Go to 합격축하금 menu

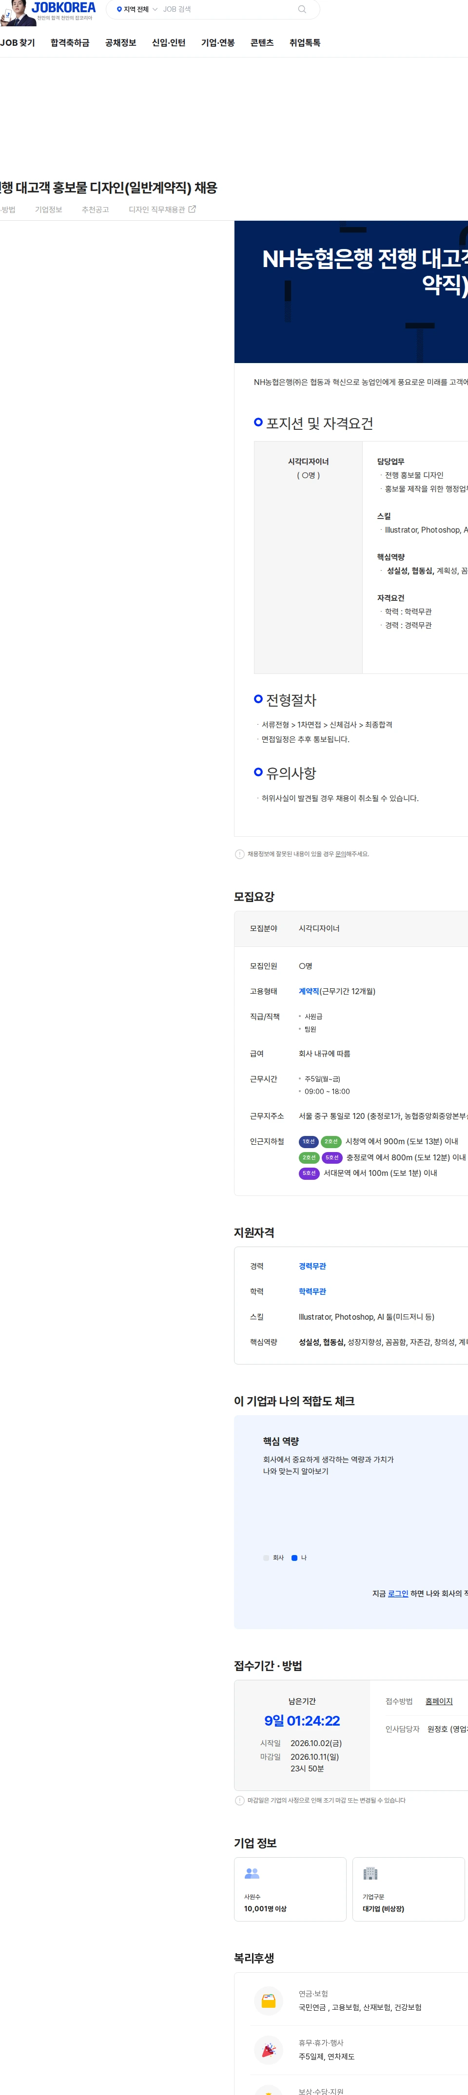70,43
